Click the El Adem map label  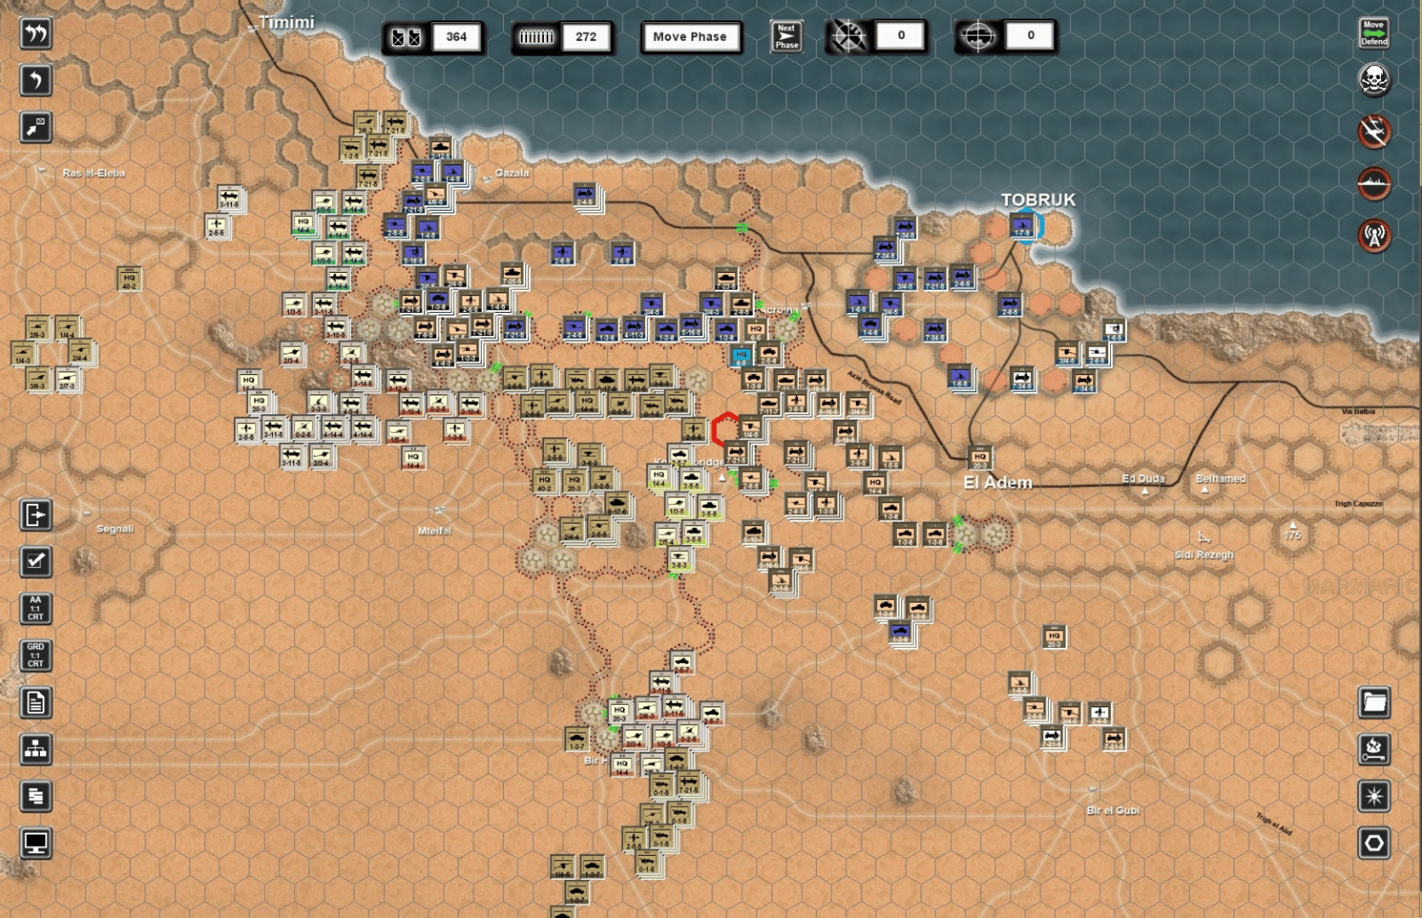(x=998, y=483)
